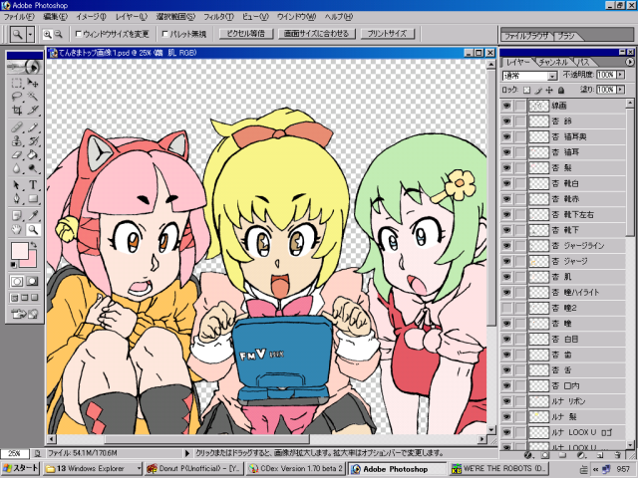The width and height of the screenshot is (638, 478).
Task: Open 塗り fill slider arrow
Action: (x=620, y=90)
